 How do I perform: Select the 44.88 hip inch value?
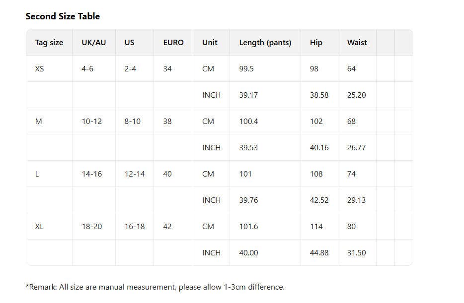pyautogui.click(x=319, y=253)
